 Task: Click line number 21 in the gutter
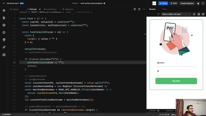tap(14, 63)
